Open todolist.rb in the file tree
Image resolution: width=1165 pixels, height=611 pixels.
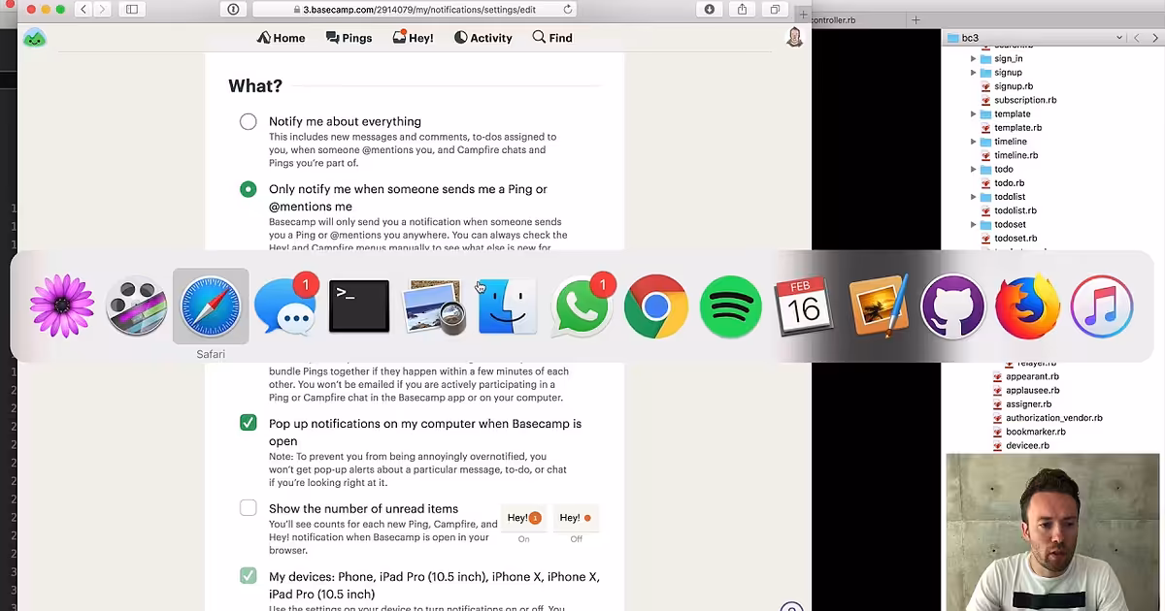(1015, 210)
